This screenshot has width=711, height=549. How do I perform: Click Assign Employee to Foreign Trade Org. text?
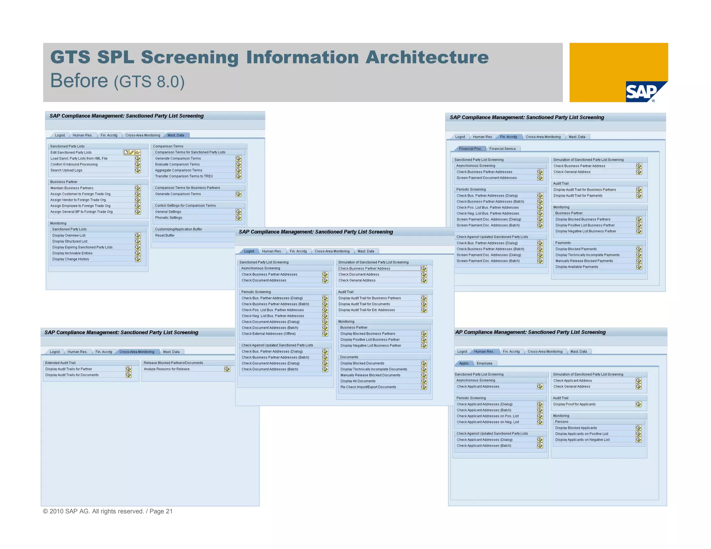tap(81, 206)
